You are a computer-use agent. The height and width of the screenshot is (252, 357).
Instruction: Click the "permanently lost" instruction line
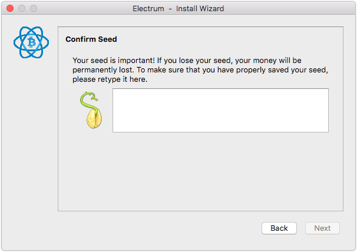200,70
